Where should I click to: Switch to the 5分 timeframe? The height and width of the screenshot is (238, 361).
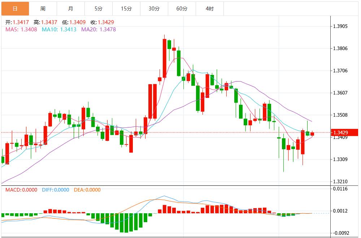[x=99, y=8]
